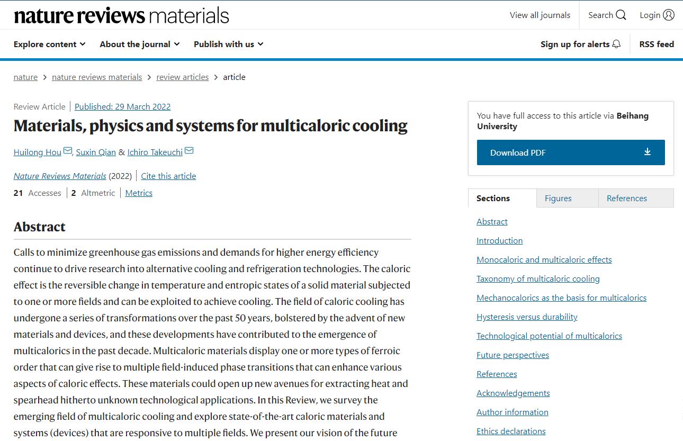Expand Publish with us menu
The image size is (683, 441).
(228, 44)
